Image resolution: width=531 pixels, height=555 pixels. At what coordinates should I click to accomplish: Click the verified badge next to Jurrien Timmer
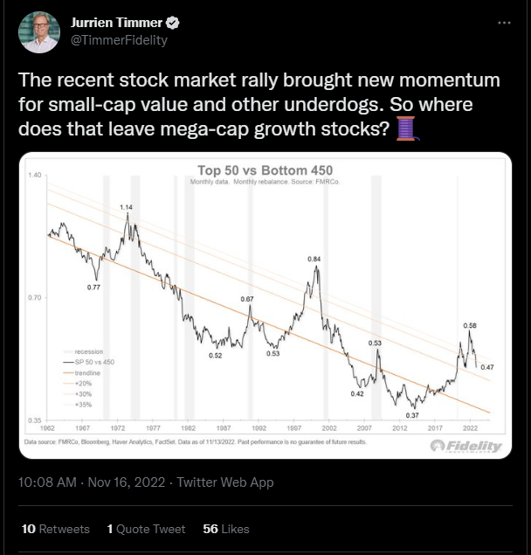pos(173,23)
